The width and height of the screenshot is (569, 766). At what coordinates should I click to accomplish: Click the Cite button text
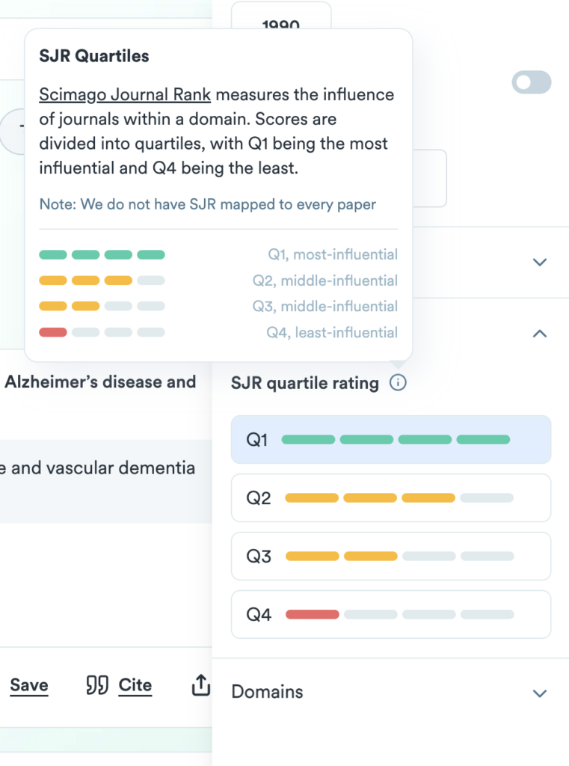tap(135, 685)
